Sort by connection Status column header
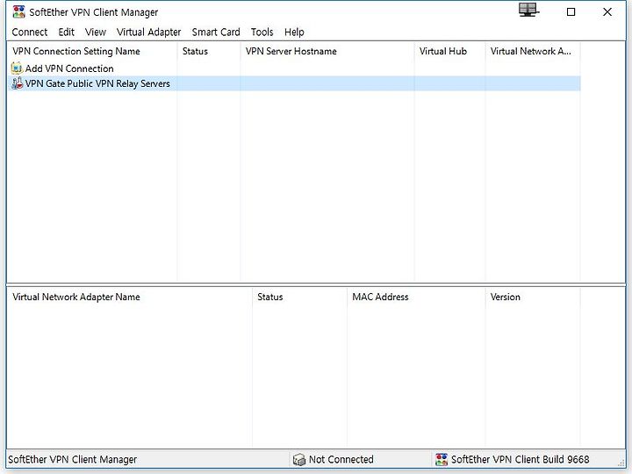This screenshot has height=474, width=632. coord(208,51)
